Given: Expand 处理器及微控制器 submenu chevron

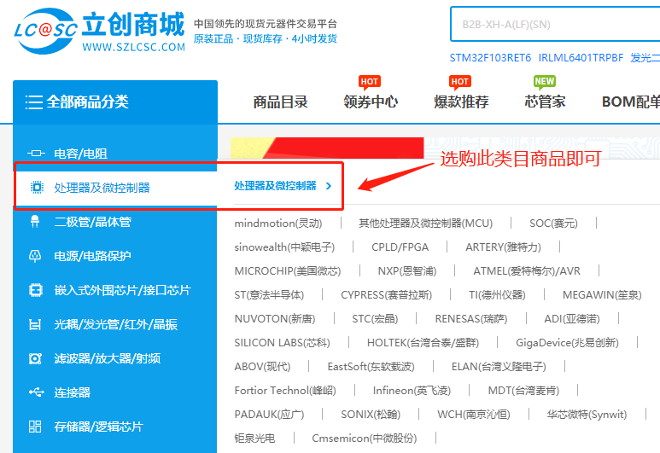Looking at the screenshot, I should coord(329,186).
